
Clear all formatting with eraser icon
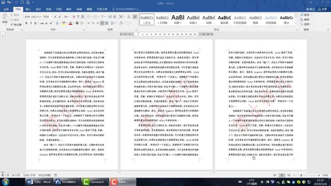pos(73,17)
